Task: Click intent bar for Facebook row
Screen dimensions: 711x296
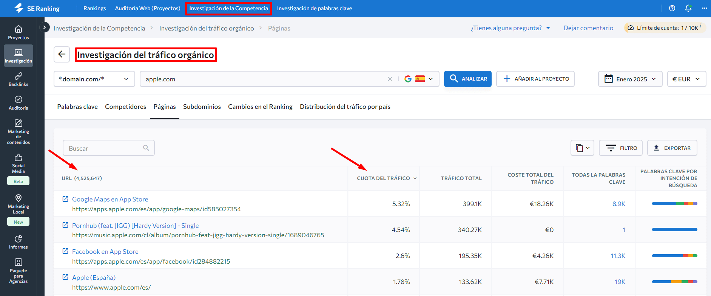Action: [675, 256]
